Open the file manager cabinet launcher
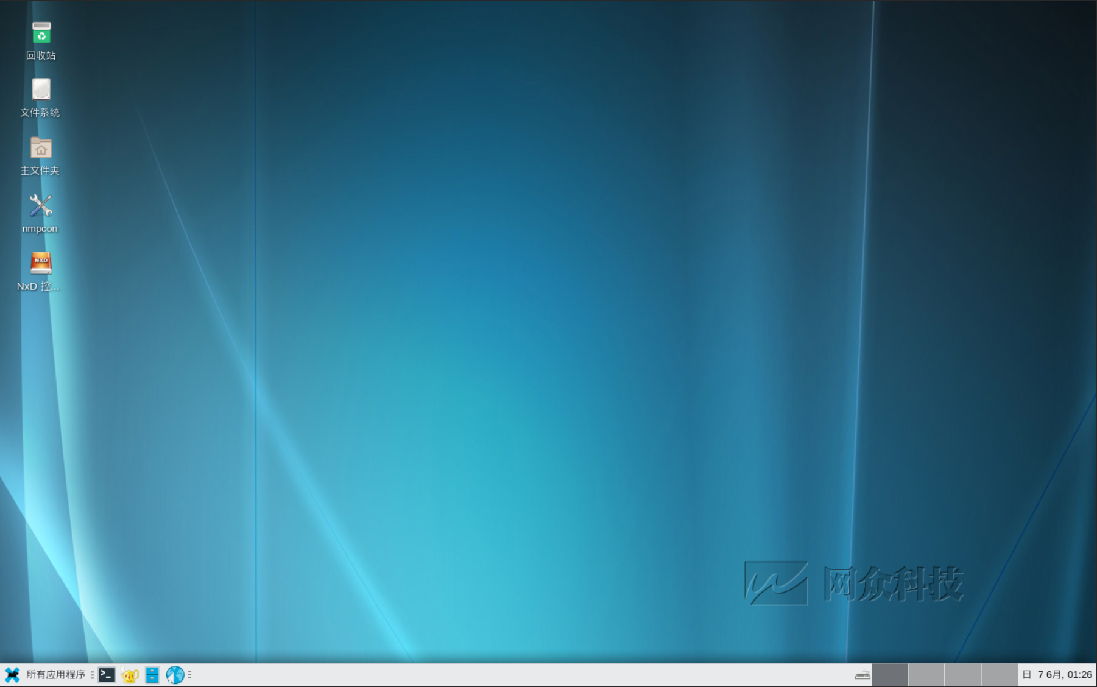Screen dimensions: 1097x687 [x=152, y=675]
